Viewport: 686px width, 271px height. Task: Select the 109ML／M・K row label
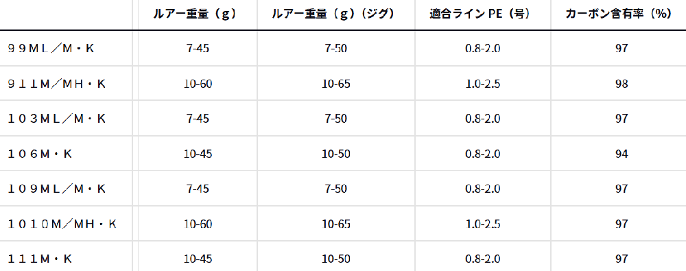point(57,189)
